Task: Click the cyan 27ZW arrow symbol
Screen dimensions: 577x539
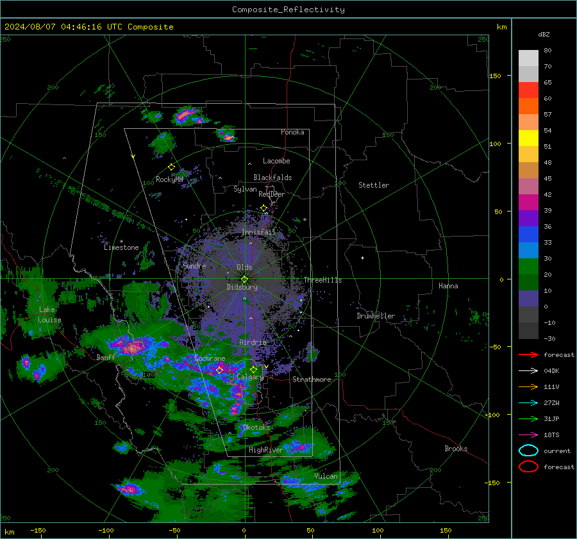Action: click(528, 402)
